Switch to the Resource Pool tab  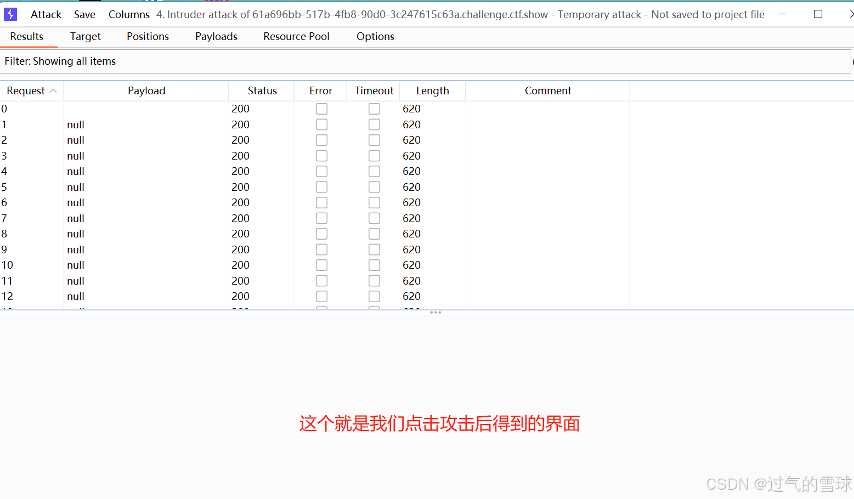(296, 36)
